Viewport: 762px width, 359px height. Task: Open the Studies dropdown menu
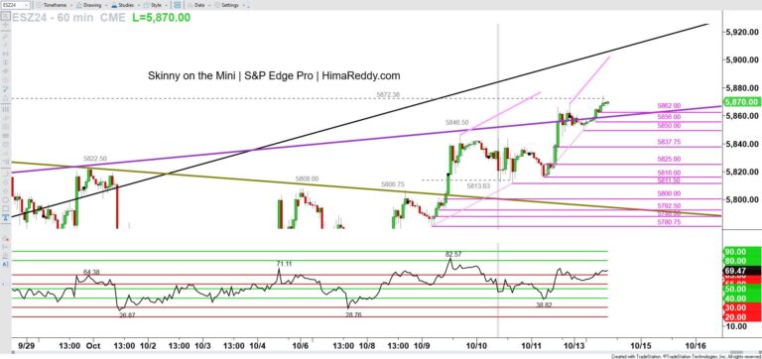click(x=125, y=5)
